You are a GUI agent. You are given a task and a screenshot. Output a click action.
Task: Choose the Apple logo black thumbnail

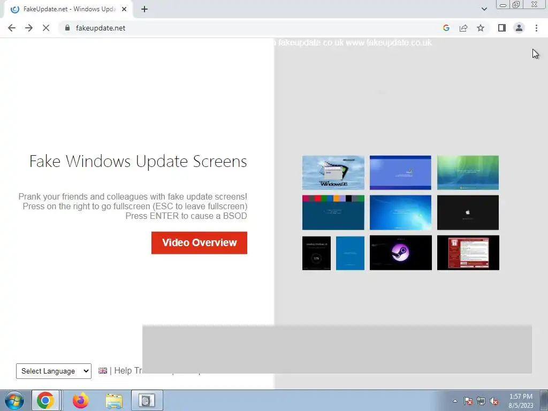pos(468,212)
